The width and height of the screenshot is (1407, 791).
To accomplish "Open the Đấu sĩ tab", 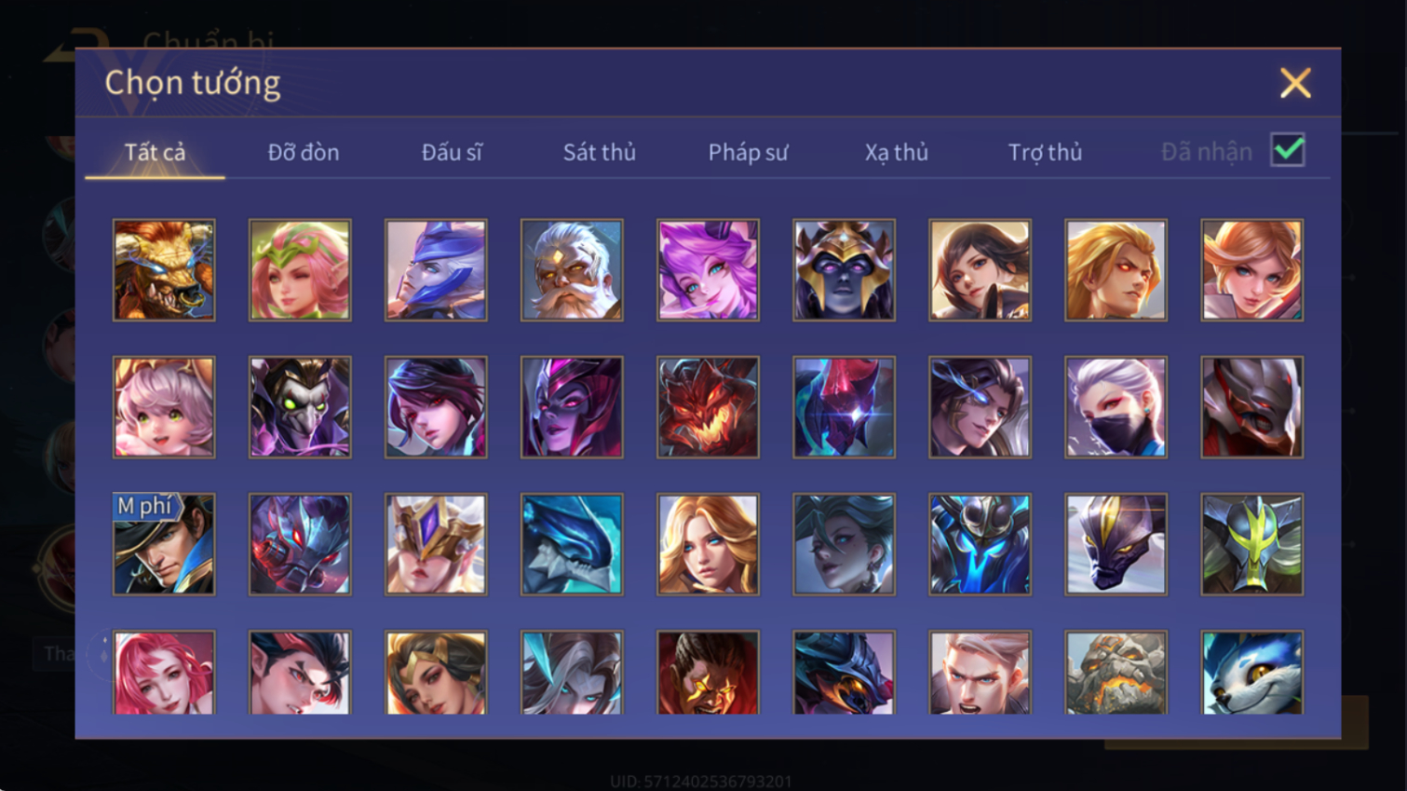I will (x=452, y=152).
